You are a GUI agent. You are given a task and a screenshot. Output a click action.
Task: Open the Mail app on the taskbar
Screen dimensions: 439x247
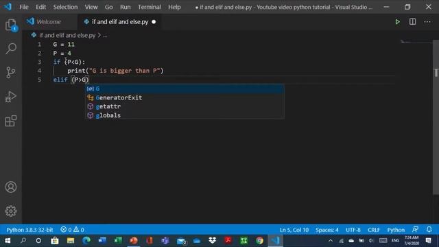tap(181, 241)
